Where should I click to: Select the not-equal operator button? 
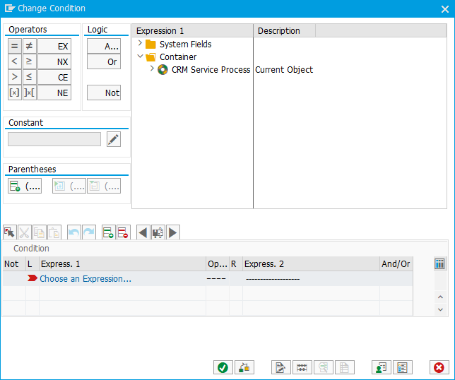click(x=29, y=46)
